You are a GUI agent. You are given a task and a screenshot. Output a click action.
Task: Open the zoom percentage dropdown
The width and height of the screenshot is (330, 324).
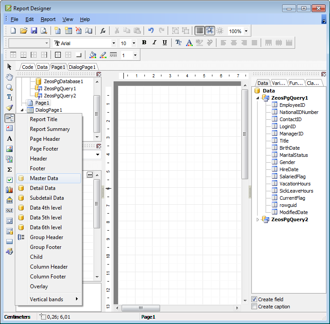(246, 31)
